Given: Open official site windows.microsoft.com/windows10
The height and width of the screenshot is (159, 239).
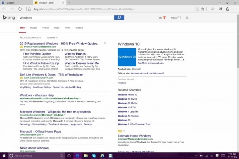Looking at the screenshot, I should (147, 73).
